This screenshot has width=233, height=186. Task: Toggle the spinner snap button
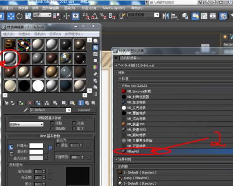click(112, 16)
